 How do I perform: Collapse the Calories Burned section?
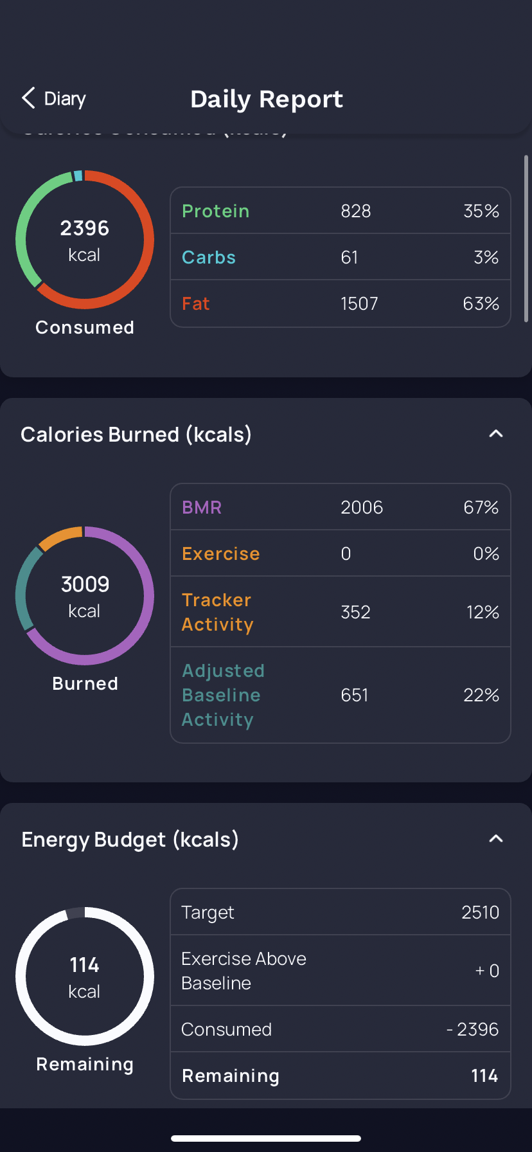coord(495,434)
